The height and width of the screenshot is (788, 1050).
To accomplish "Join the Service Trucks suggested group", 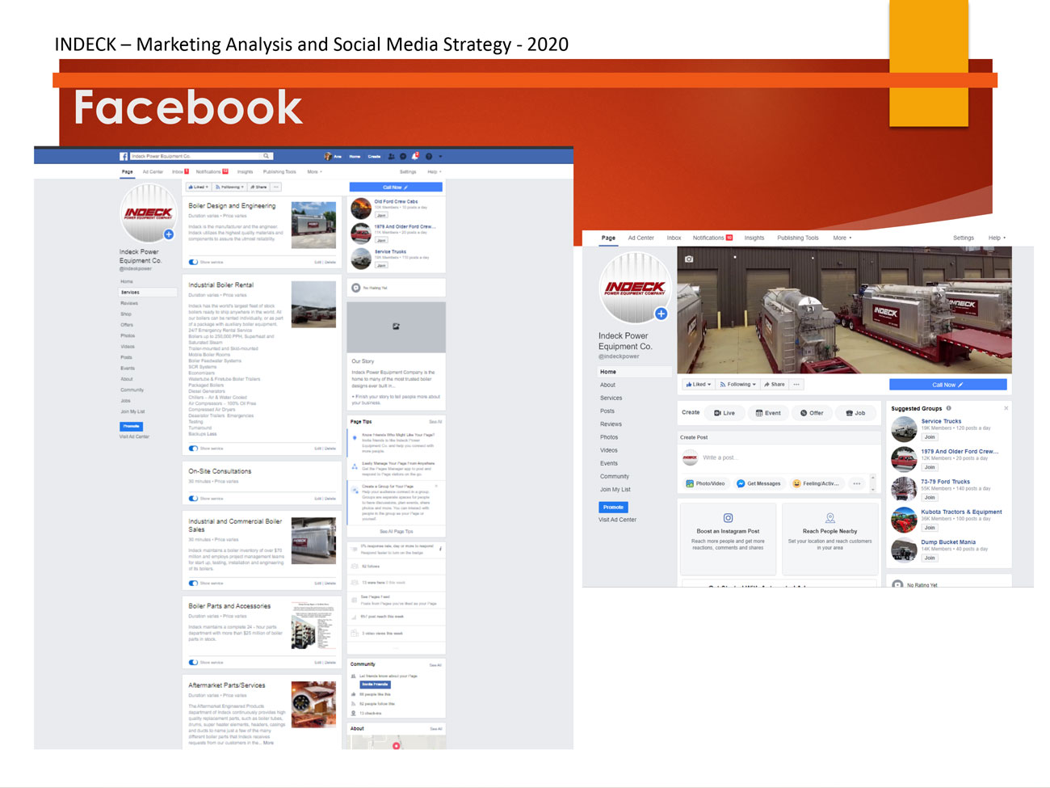I will pos(930,437).
